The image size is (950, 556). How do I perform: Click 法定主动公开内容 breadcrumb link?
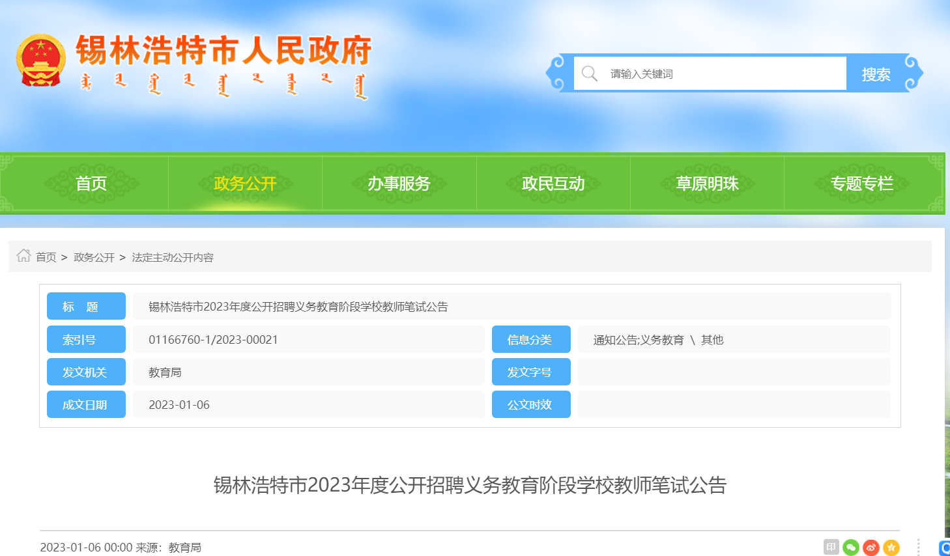[x=173, y=257]
